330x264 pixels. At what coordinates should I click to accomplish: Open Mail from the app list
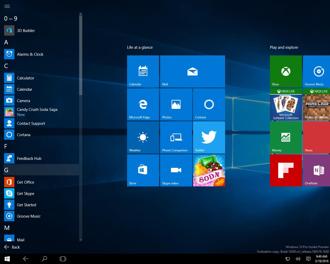41,238
